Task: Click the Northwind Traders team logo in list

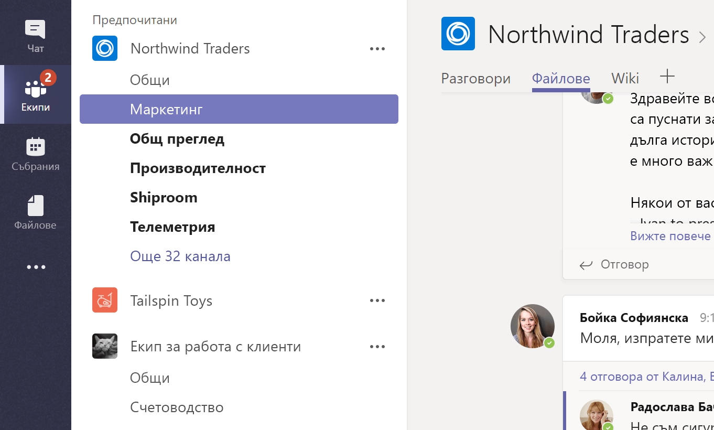Action: [105, 48]
